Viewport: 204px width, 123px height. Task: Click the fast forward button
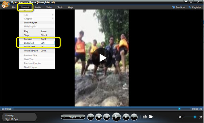[x=126, y=117]
